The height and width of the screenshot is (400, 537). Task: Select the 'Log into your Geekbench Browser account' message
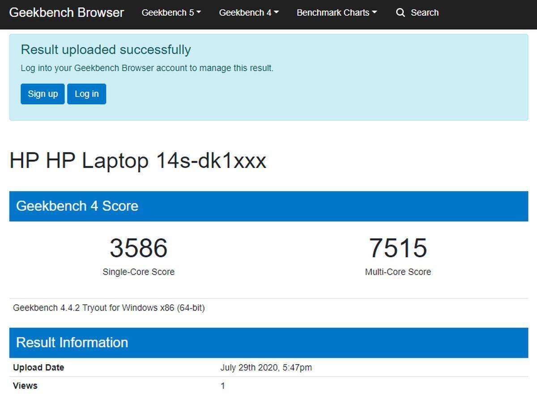[x=147, y=68]
